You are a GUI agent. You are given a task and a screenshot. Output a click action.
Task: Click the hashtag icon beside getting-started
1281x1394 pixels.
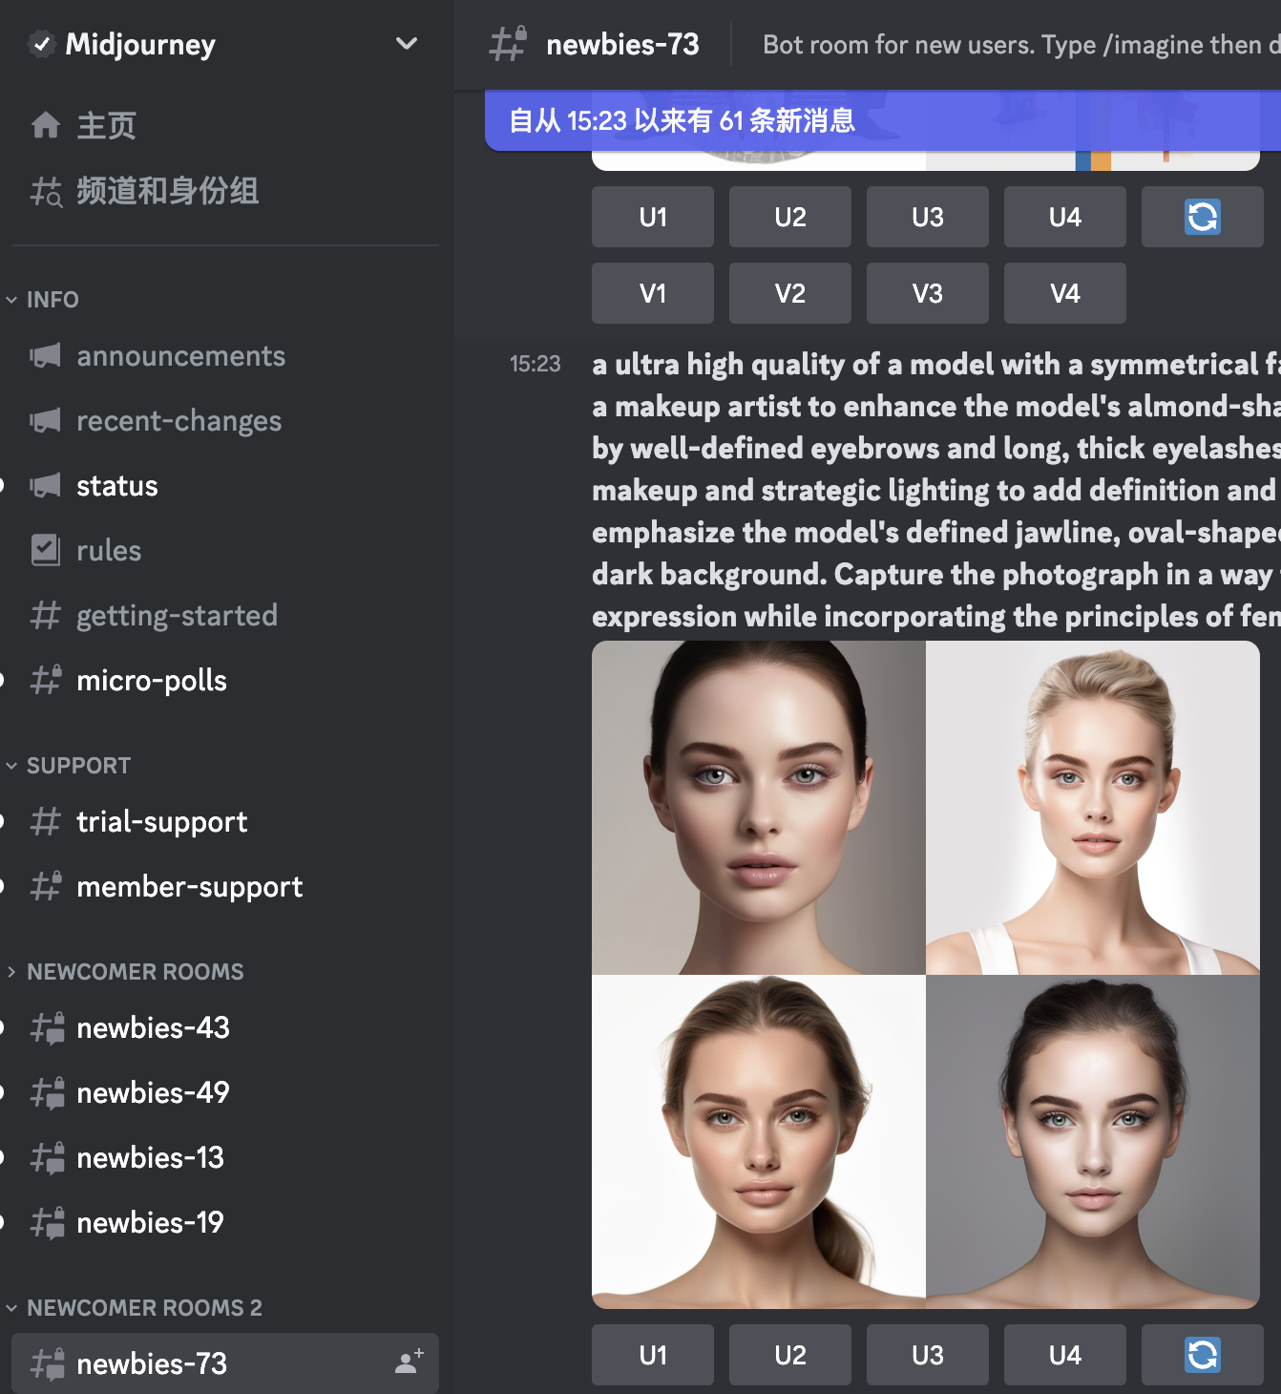click(x=45, y=615)
